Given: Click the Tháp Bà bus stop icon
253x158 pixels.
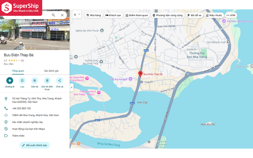Looking at the screenshot, I should pos(141,82).
